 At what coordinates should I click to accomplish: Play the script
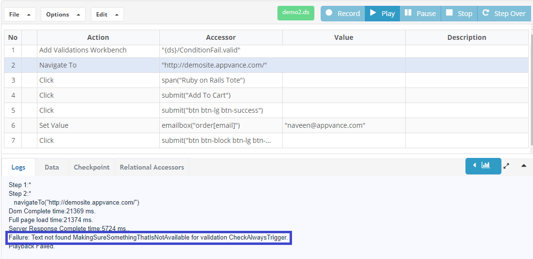382,14
